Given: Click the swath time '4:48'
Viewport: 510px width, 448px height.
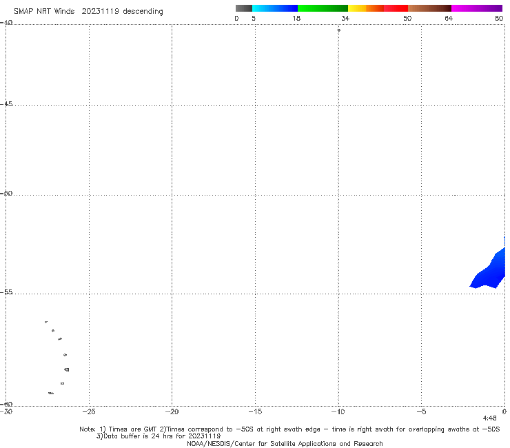Looking at the screenshot, I should tap(489, 418).
